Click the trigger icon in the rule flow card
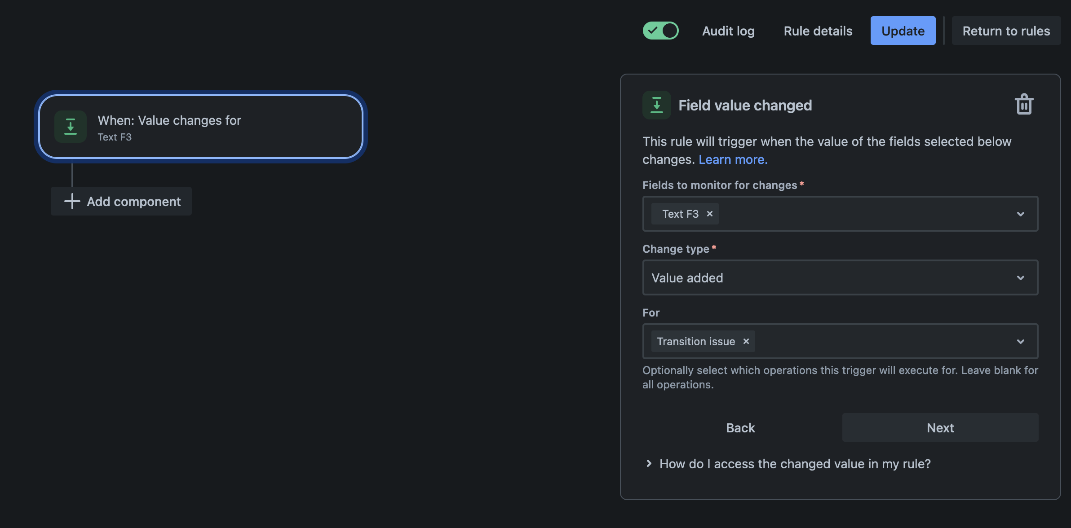1071x528 pixels. (71, 127)
